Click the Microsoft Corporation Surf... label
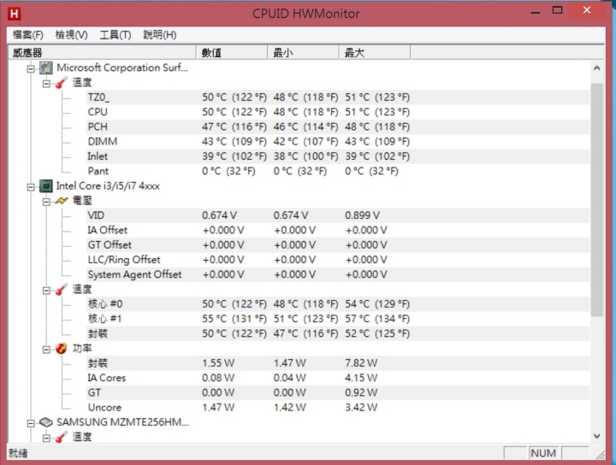 122,68
